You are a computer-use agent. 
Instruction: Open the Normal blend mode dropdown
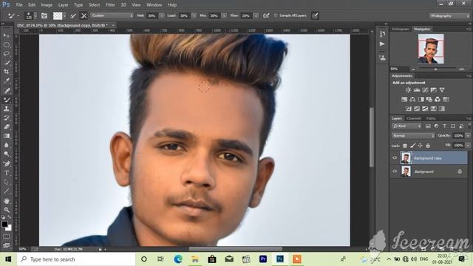click(x=413, y=136)
